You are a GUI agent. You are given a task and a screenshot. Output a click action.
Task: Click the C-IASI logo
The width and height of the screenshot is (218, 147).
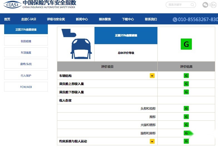pyautogui.click(x=12, y=4)
